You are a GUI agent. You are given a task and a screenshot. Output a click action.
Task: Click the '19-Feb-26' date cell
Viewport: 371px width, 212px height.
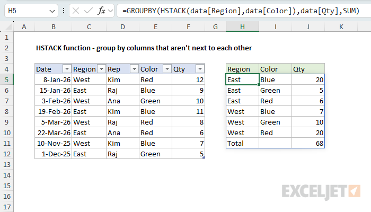(53, 111)
